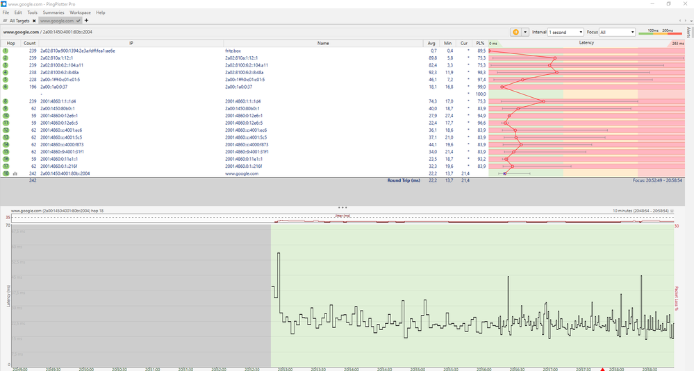694x371 pixels.
Task: Select hop 2 green circle icon
Action: coord(6,58)
